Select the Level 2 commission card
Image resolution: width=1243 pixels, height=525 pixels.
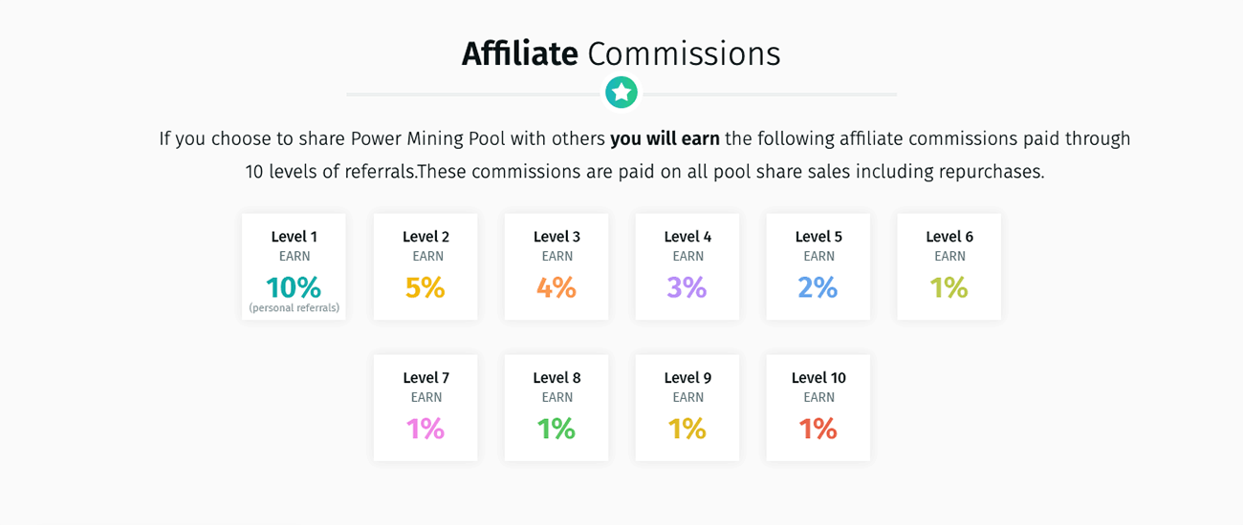coord(425,266)
